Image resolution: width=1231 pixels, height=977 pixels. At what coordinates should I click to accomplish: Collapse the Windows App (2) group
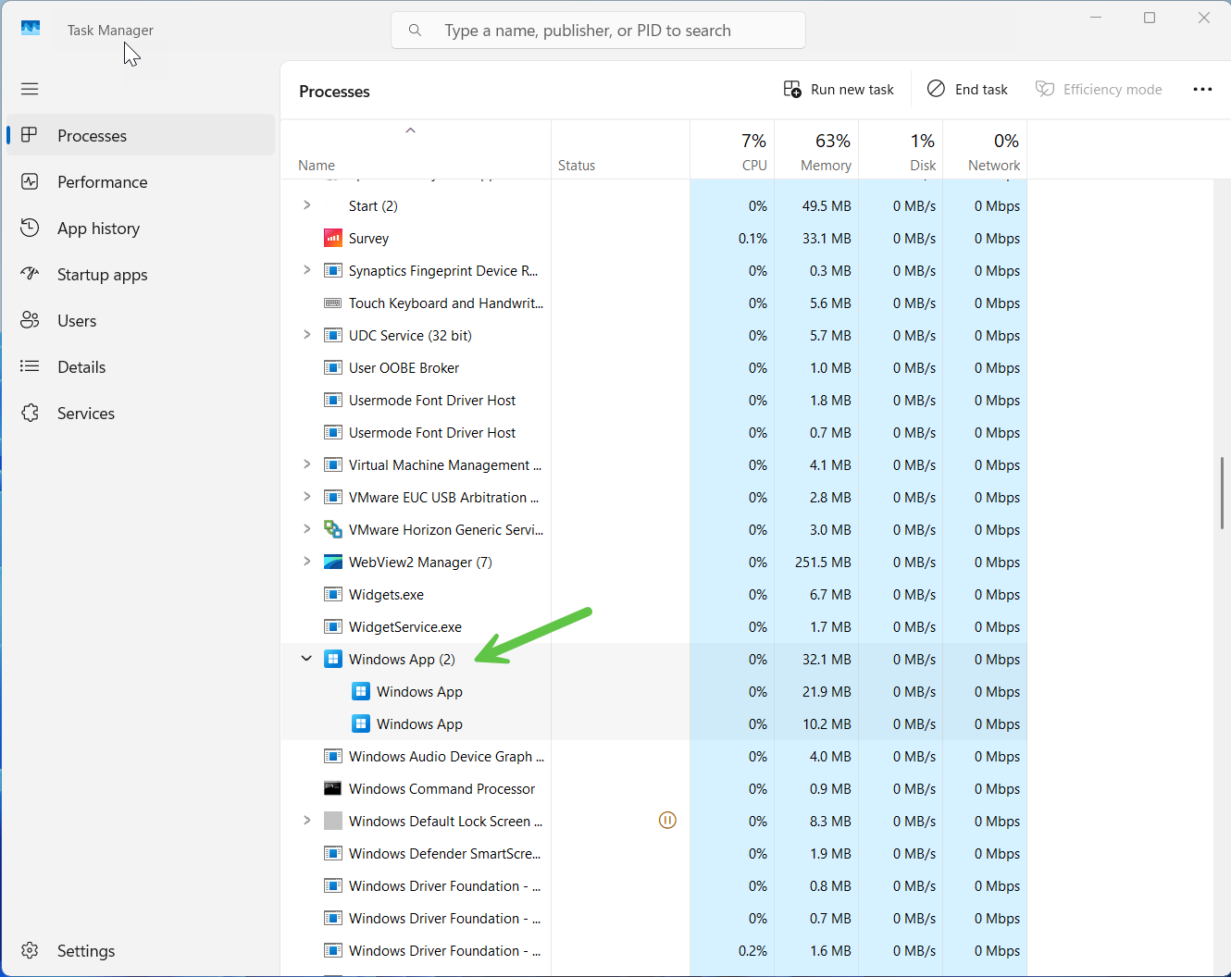click(307, 659)
